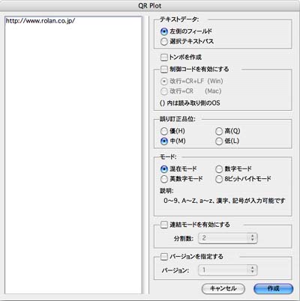Select the 選択テキストパス radio button

coord(164,42)
